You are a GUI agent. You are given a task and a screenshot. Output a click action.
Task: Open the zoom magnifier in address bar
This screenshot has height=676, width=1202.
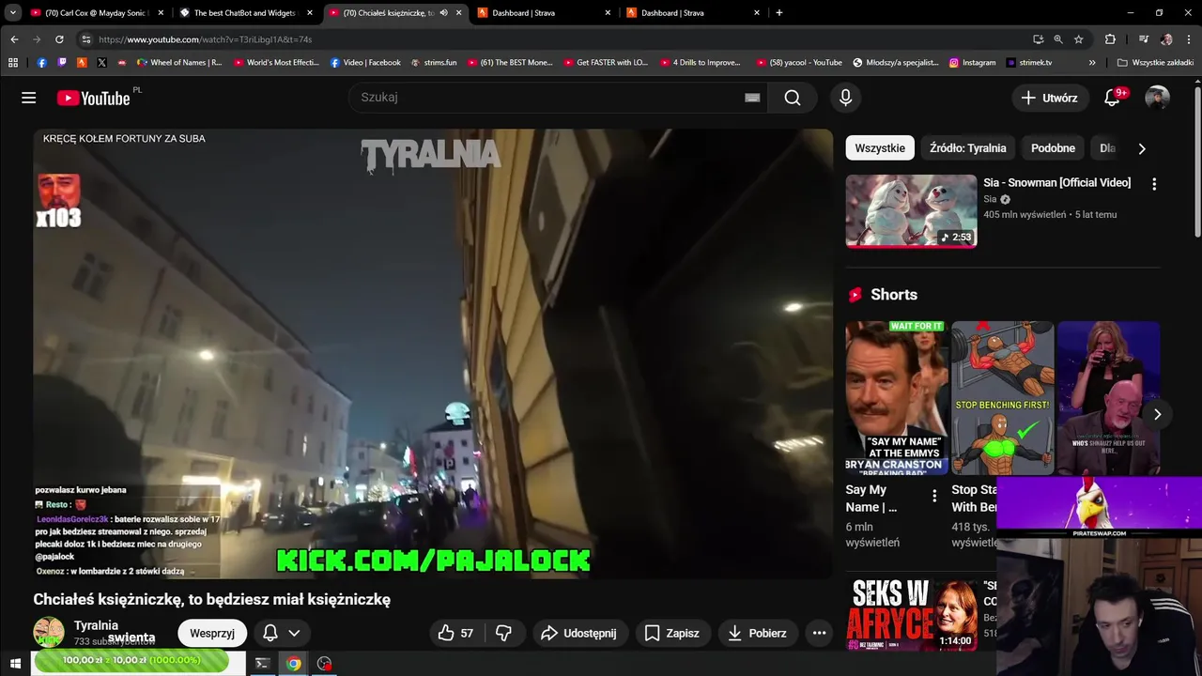coord(1058,39)
